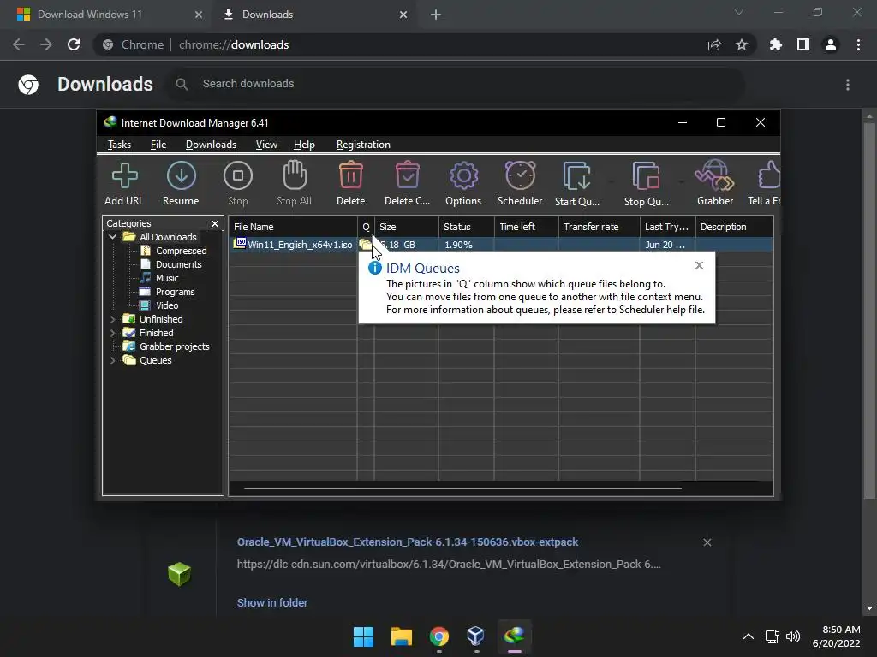Sort by Time left column header
Viewport: 877px width, 657px height.
coord(527,227)
